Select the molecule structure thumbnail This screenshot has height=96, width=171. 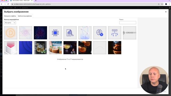(85, 33)
